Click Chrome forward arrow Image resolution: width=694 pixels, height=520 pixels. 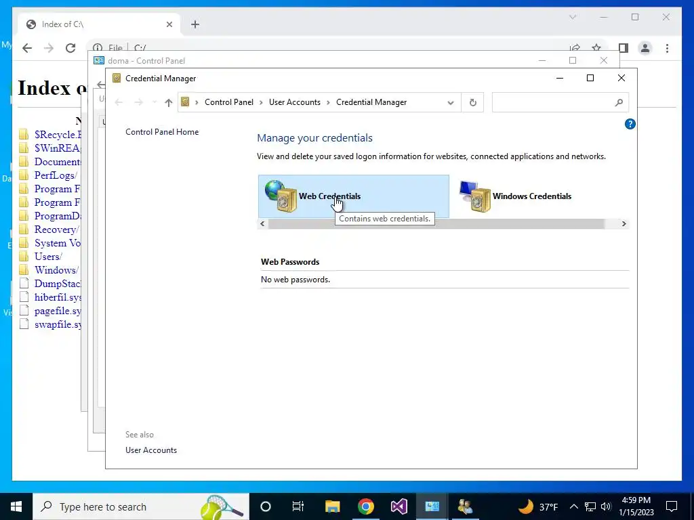[49, 48]
